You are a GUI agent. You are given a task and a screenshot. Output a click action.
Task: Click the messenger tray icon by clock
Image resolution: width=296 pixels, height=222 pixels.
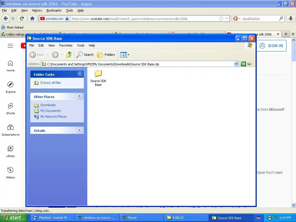tap(270, 218)
